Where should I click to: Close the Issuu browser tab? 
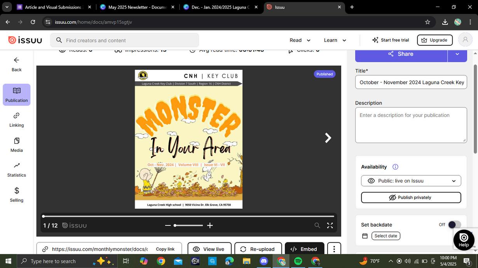tap(339, 7)
